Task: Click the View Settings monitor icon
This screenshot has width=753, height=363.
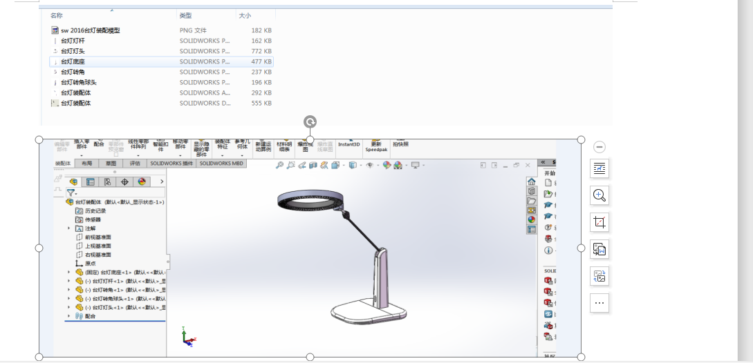Action: (416, 165)
